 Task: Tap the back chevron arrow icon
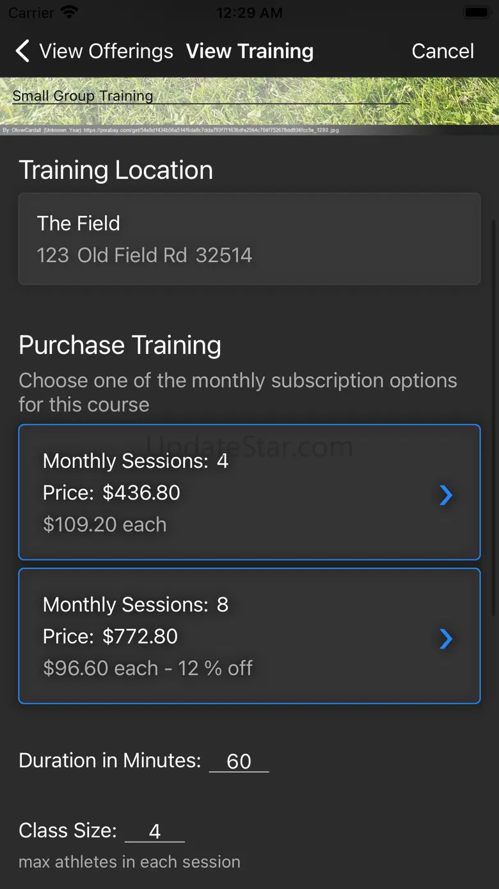[22, 51]
